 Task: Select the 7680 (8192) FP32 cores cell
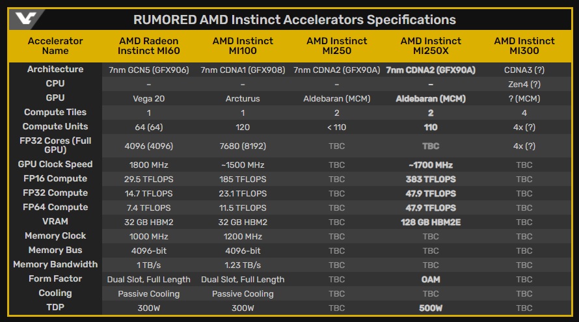tap(243, 146)
